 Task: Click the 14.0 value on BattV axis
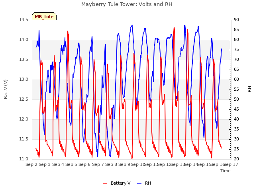[x=24, y=40]
